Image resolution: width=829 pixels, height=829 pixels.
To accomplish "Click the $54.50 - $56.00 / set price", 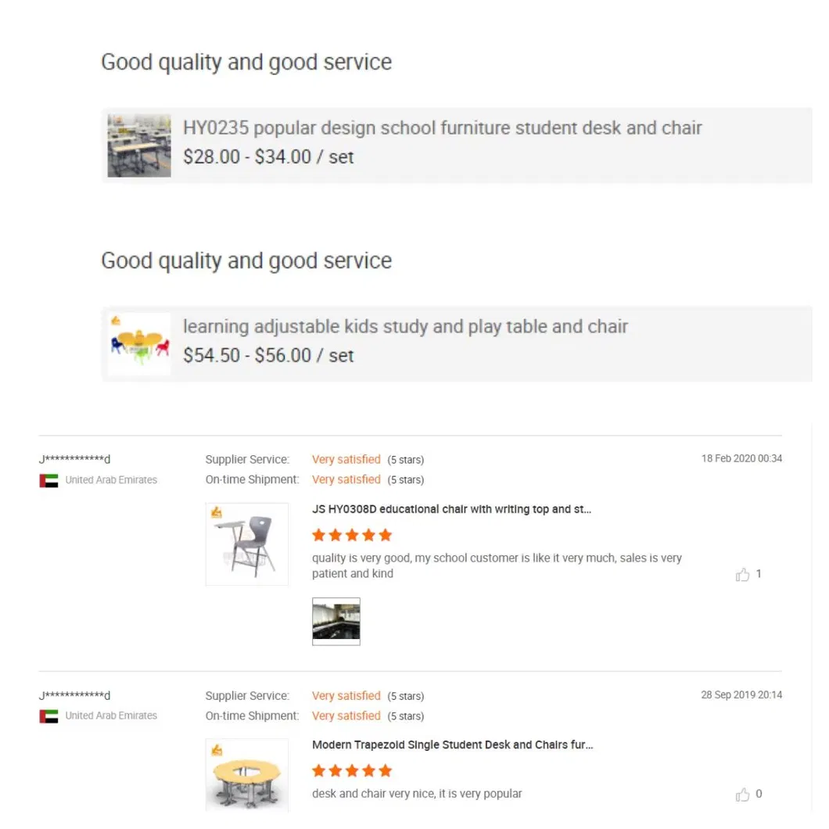I will [268, 356].
